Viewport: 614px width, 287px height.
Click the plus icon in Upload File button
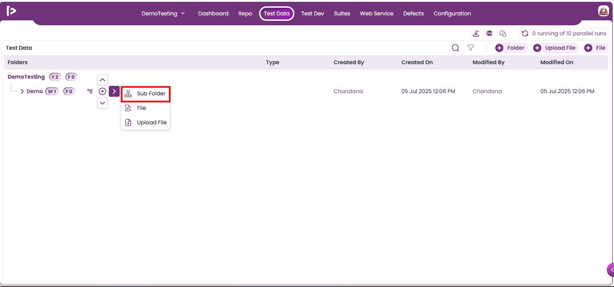coord(537,48)
